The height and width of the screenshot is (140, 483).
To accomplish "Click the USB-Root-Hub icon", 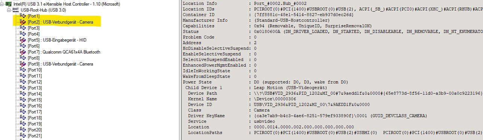I will point(16,10).
